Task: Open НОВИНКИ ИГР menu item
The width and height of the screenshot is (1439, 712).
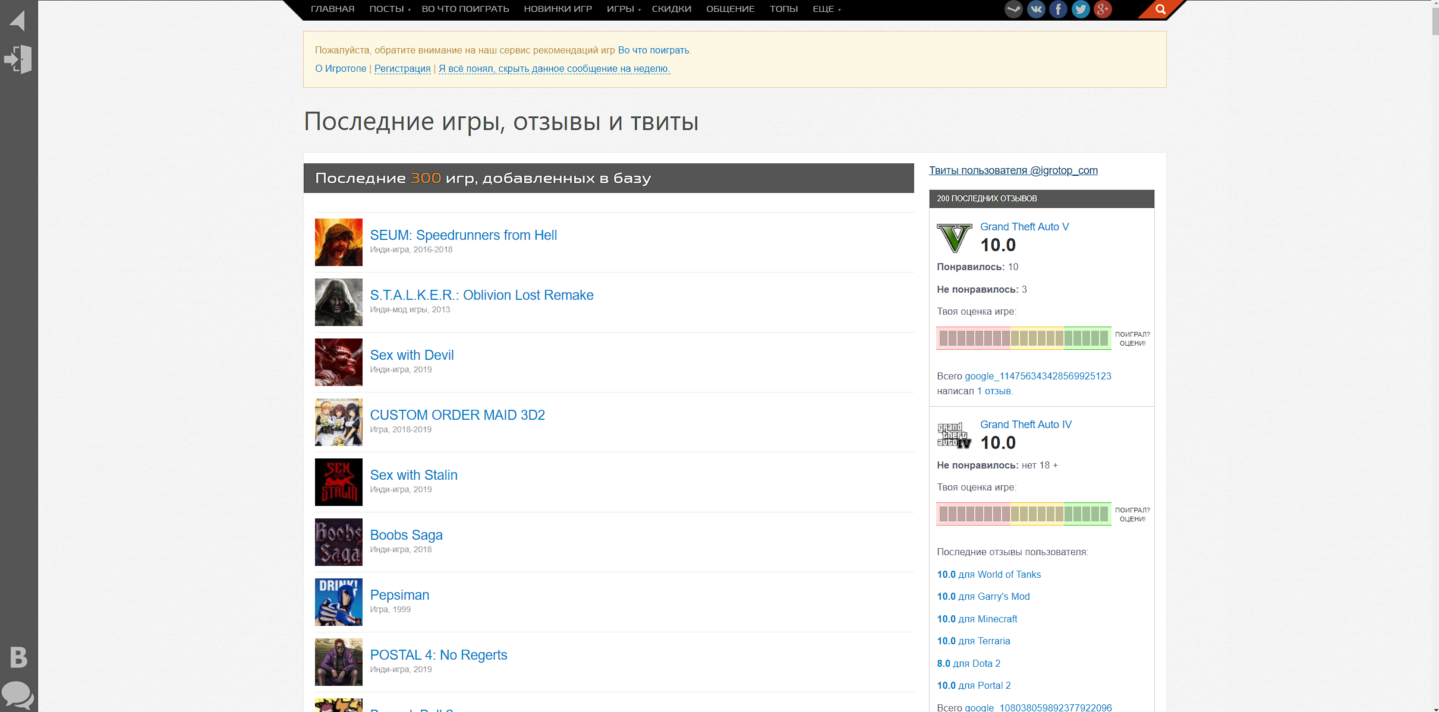Action: coord(558,9)
